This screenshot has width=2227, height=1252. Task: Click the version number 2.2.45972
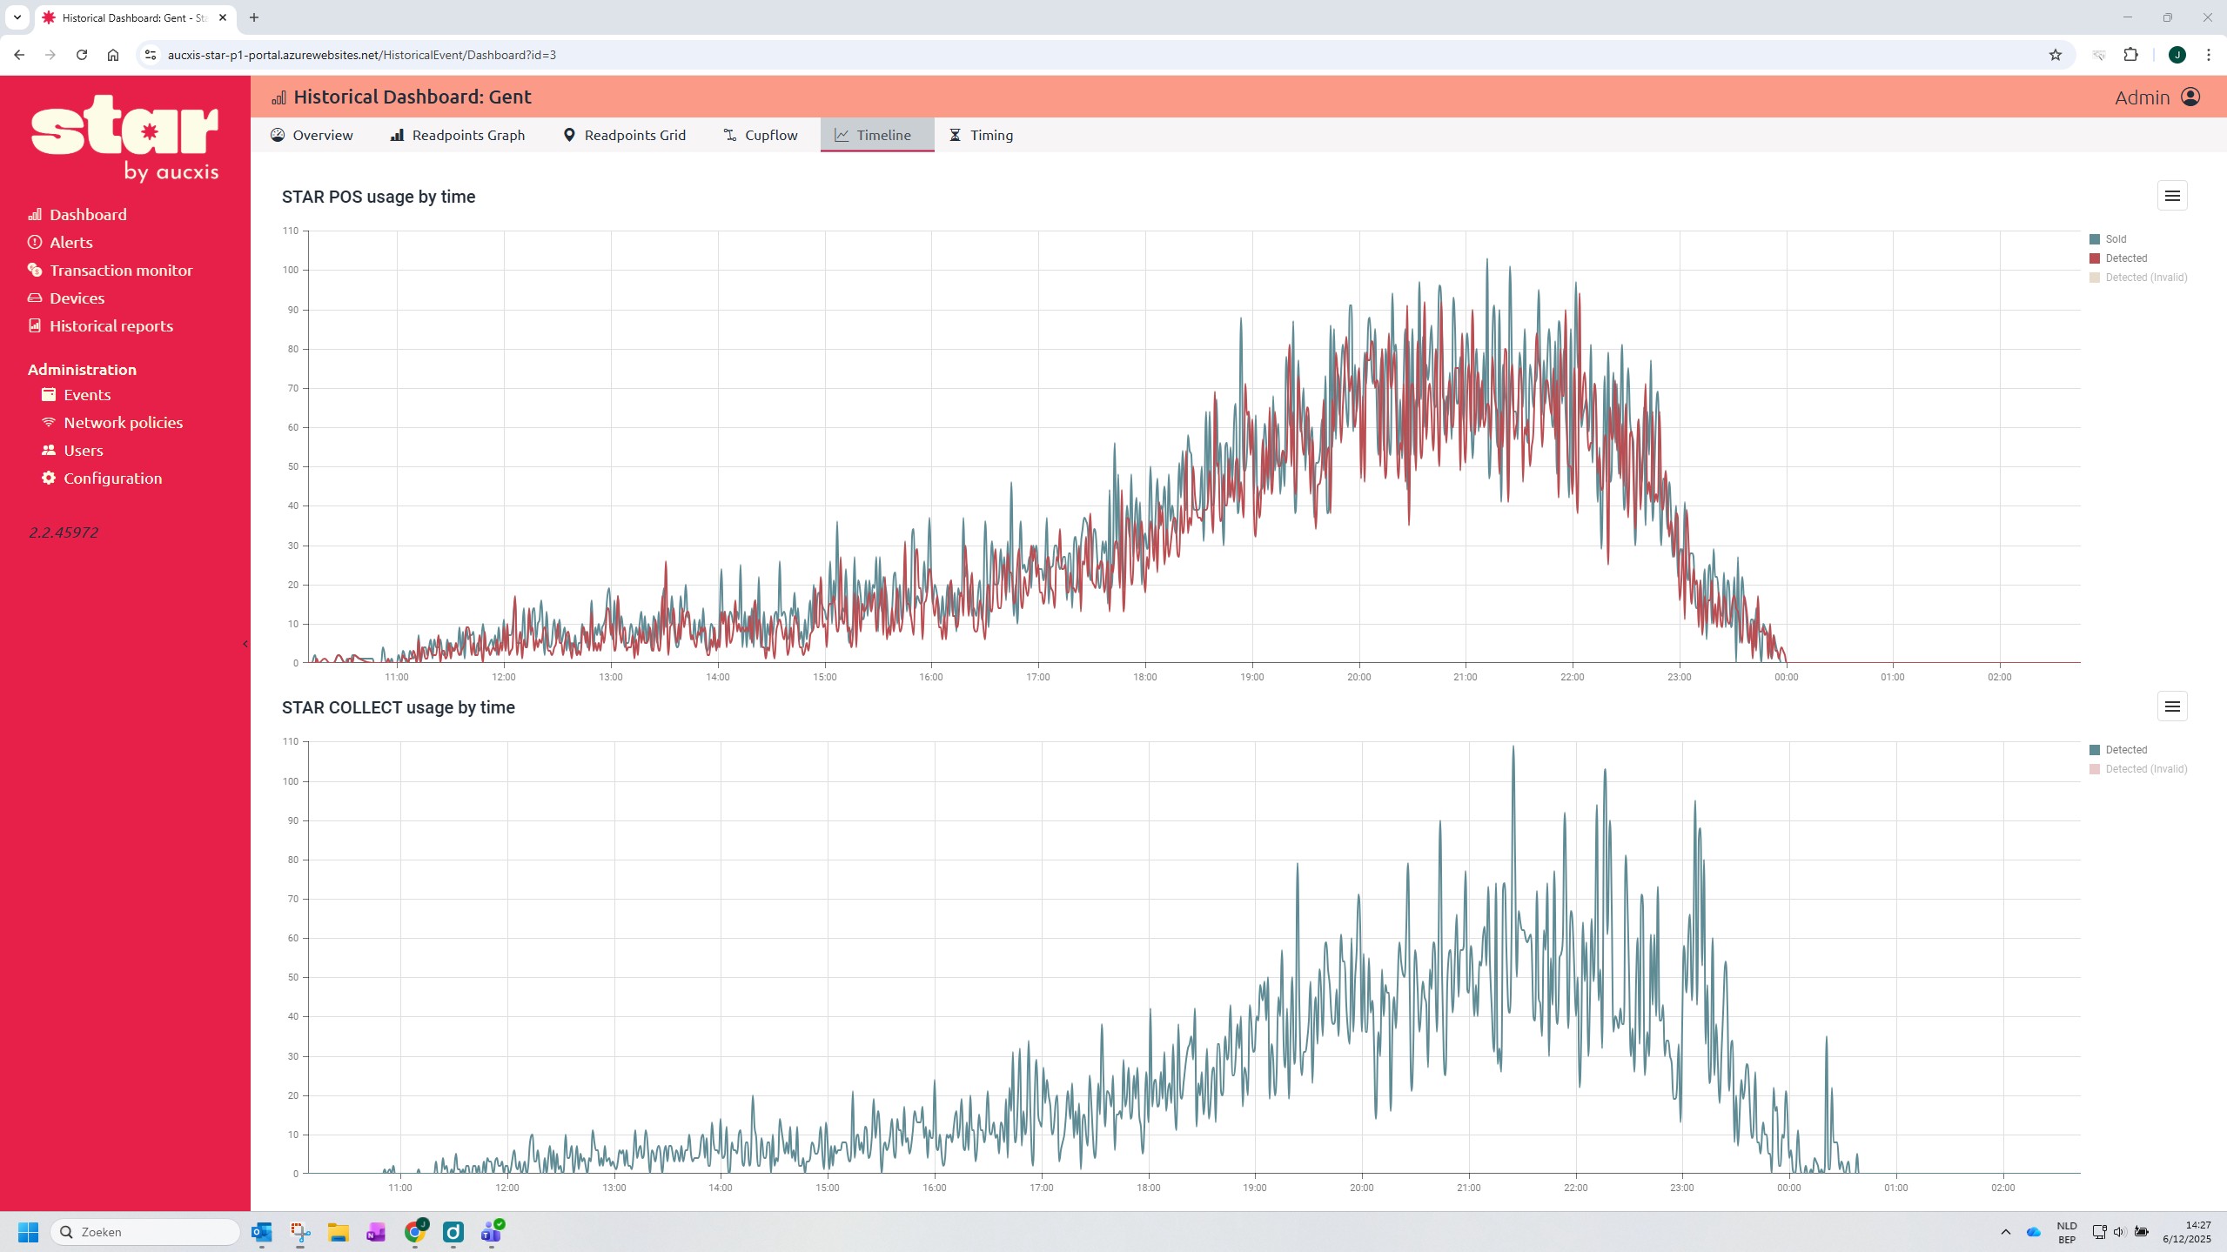point(64,532)
